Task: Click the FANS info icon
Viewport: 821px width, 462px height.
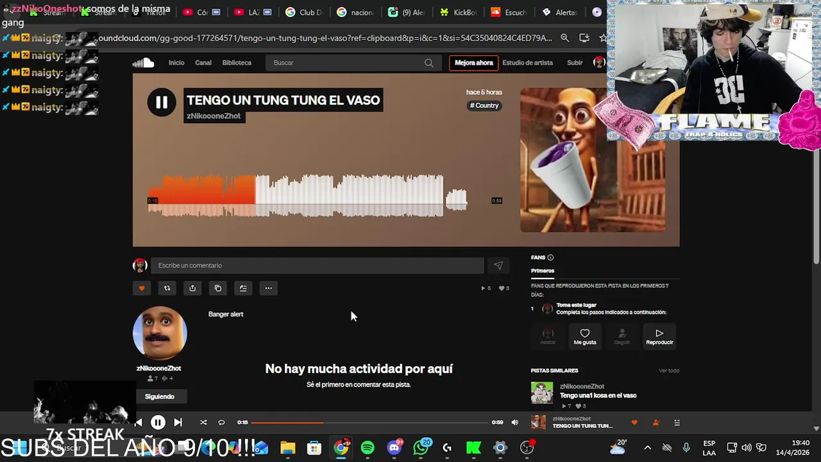Action: click(550, 257)
